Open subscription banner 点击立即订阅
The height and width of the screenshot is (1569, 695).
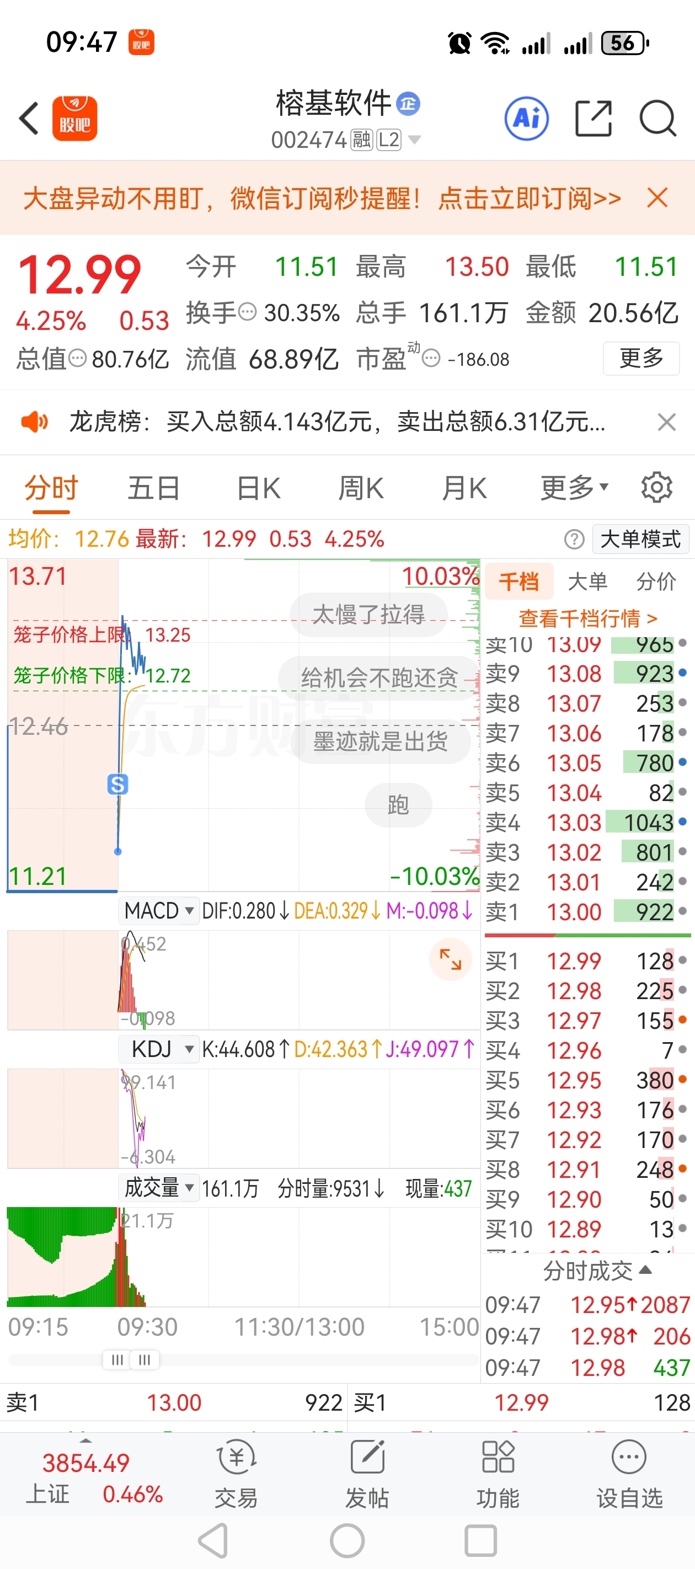tap(530, 199)
